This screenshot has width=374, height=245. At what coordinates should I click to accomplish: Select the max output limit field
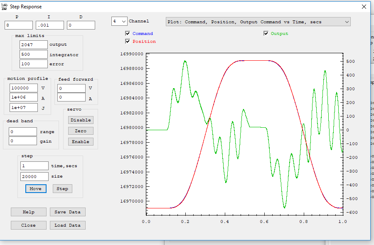(x=33, y=45)
